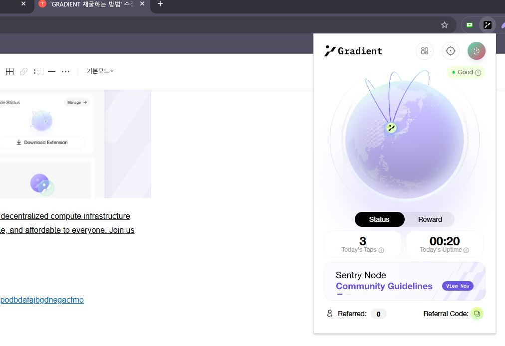
Task: Open the podbdafajbgdnegacfmo link
Action: (x=42, y=300)
